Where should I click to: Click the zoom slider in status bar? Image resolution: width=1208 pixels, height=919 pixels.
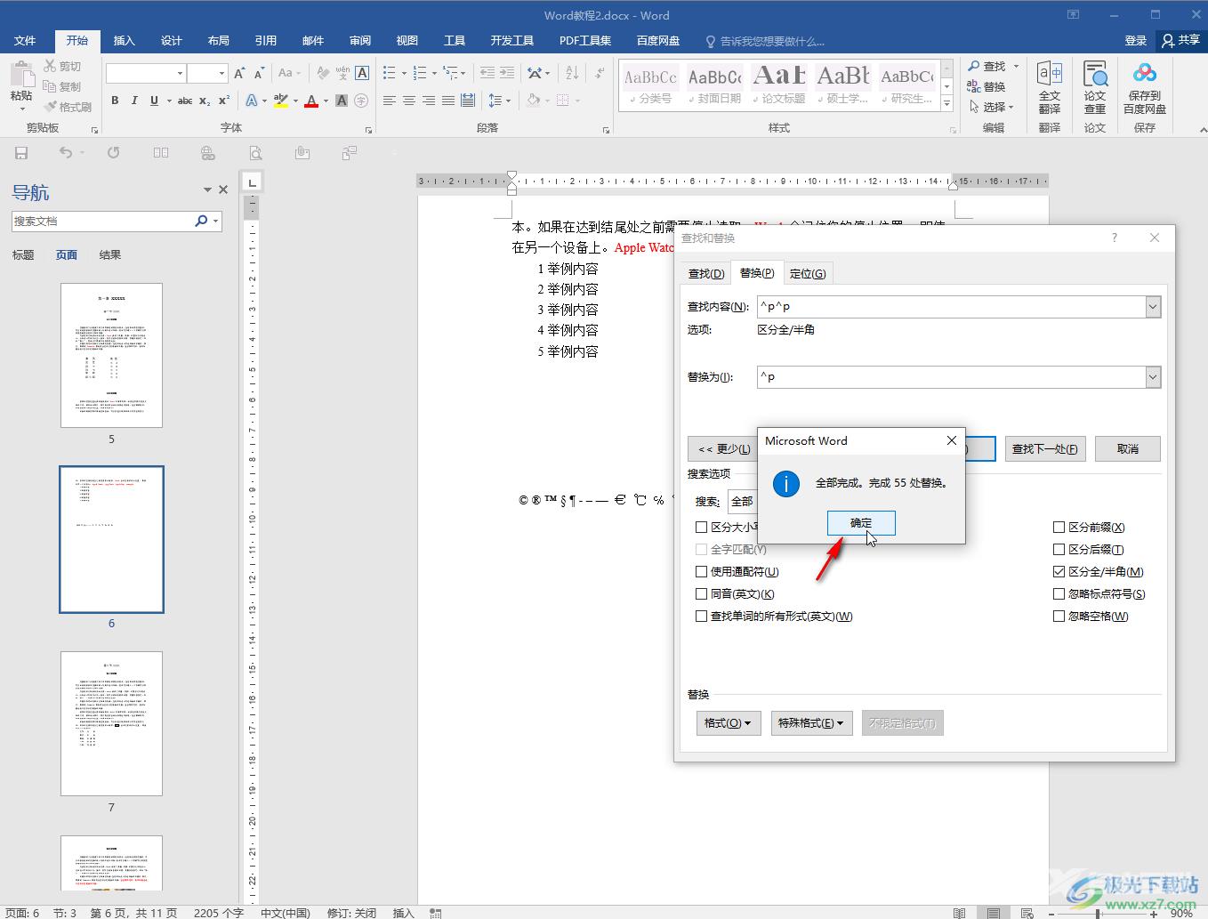tap(1098, 913)
